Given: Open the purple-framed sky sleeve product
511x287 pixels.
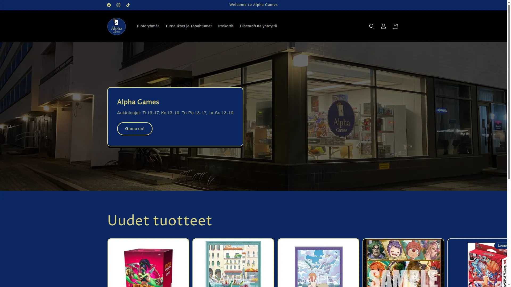Looking at the screenshot, I should coord(318,263).
